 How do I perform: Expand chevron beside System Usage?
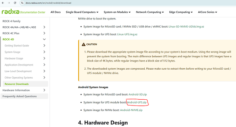[44, 52]
